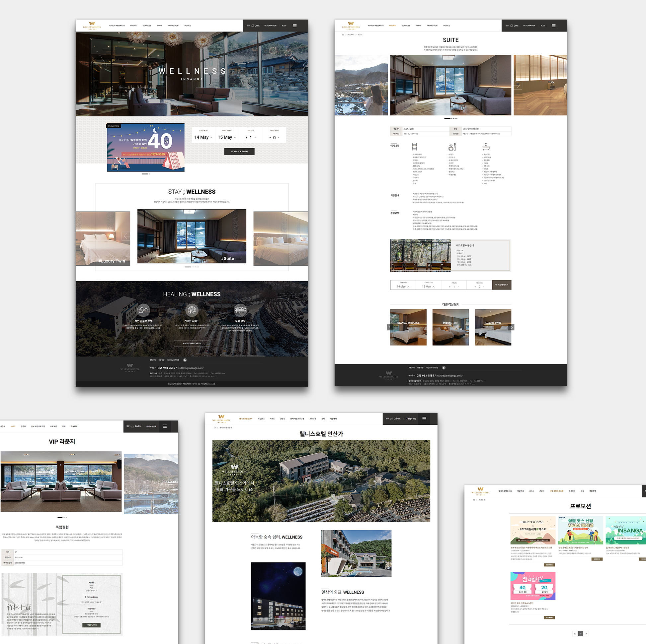Click promotion banner pagination indicator on home page

(146, 174)
